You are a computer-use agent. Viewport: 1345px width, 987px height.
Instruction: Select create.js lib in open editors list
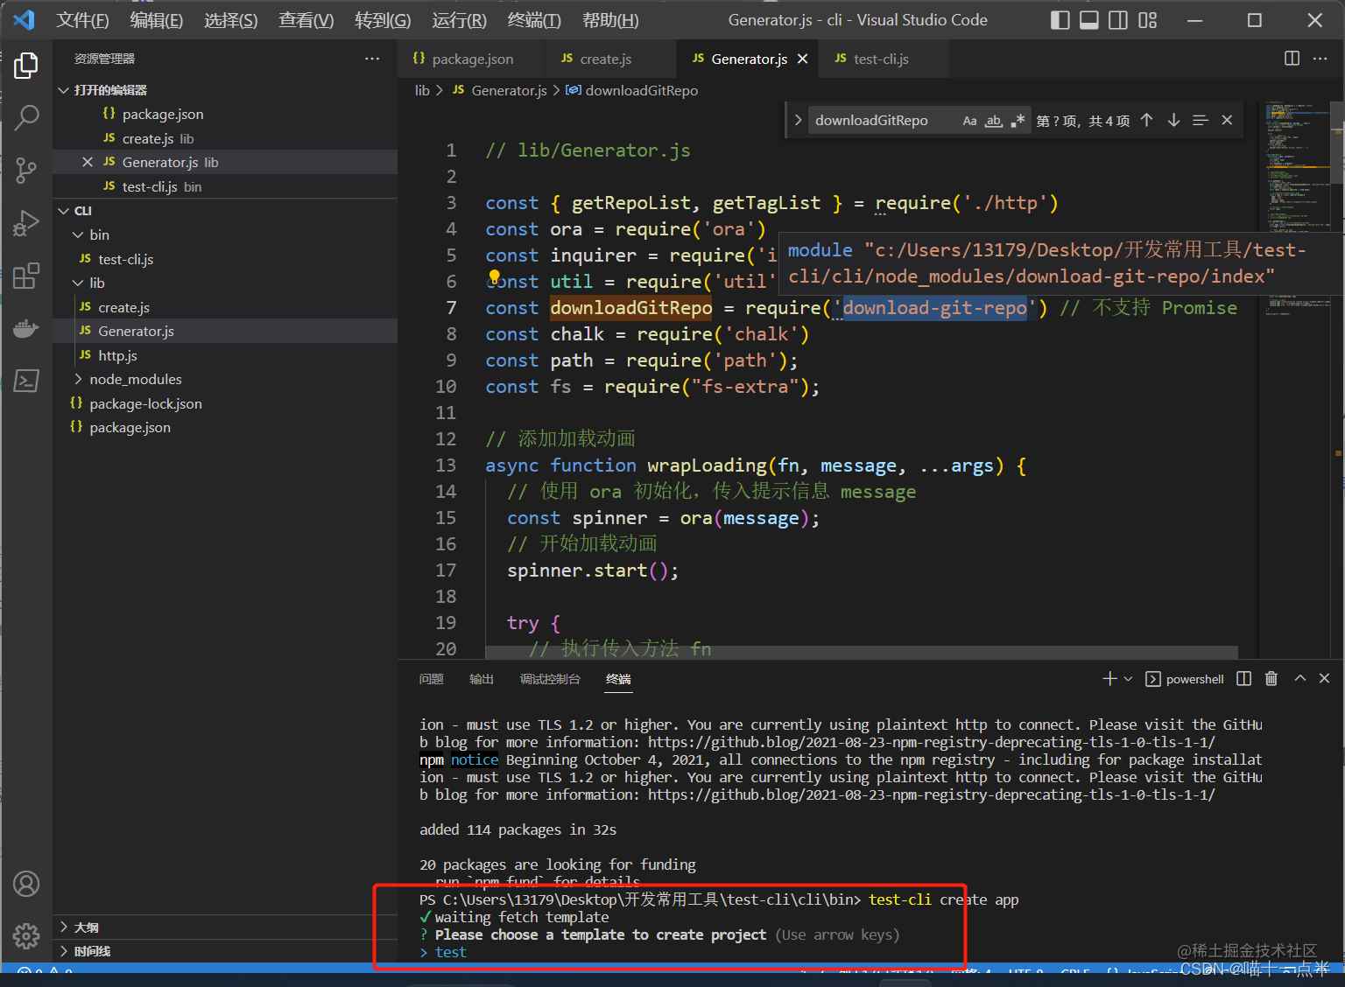click(x=158, y=138)
